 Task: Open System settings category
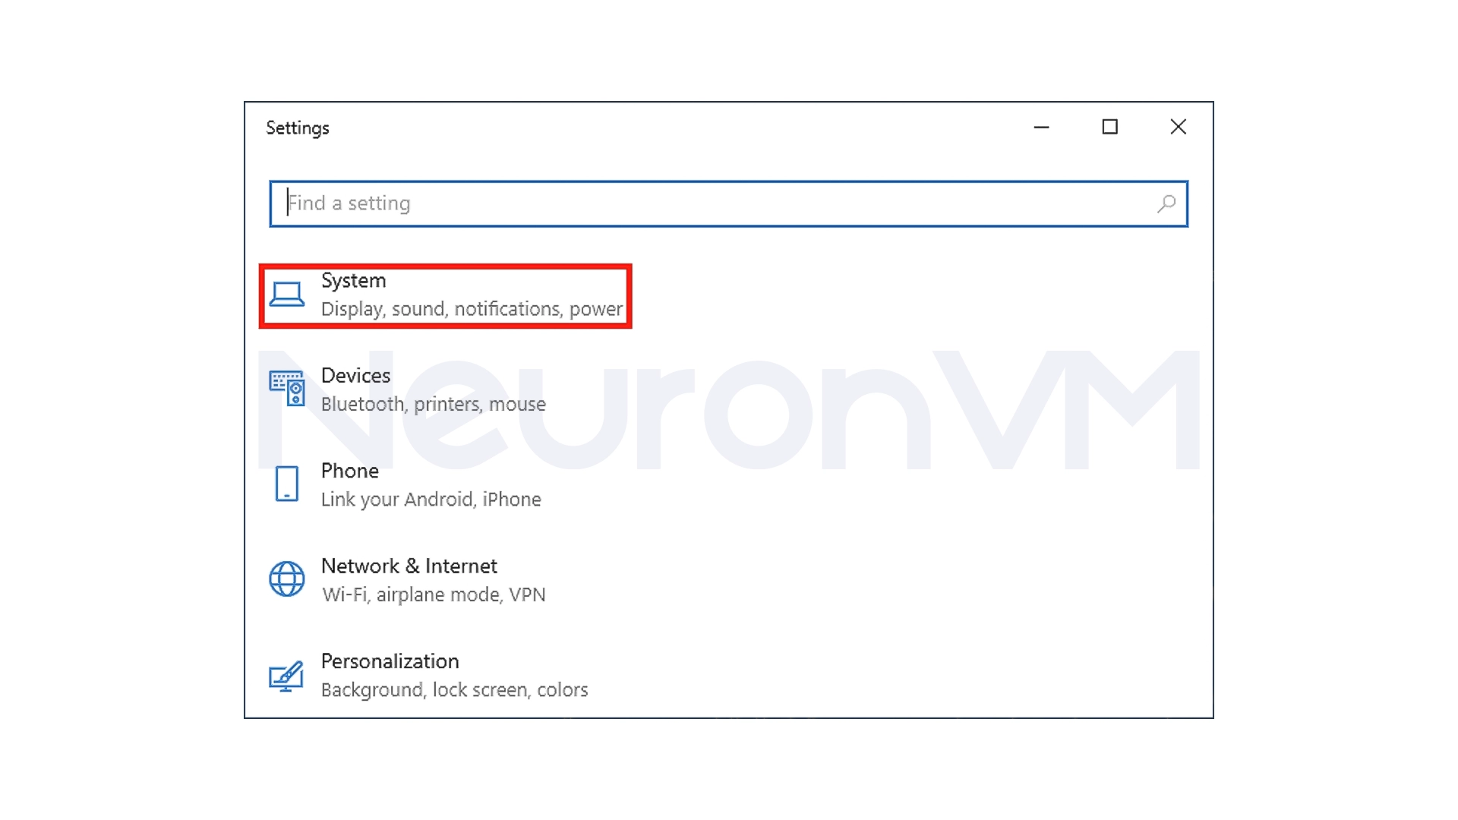(352, 280)
